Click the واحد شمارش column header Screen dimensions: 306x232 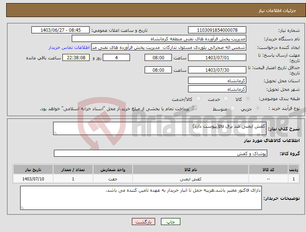[113, 170]
